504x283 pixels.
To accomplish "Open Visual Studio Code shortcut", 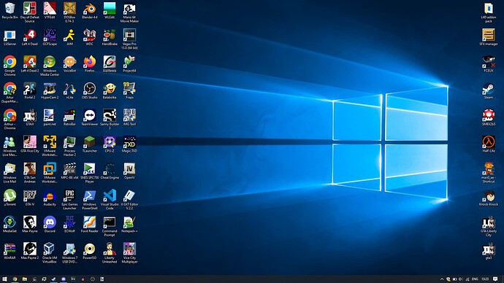I will [110, 199].
